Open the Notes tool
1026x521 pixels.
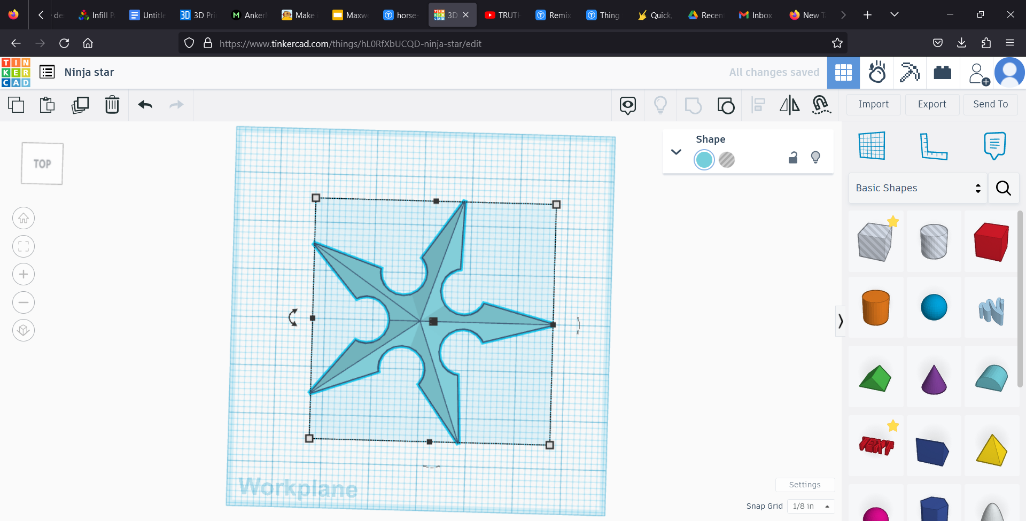click(x=994, y=146)
